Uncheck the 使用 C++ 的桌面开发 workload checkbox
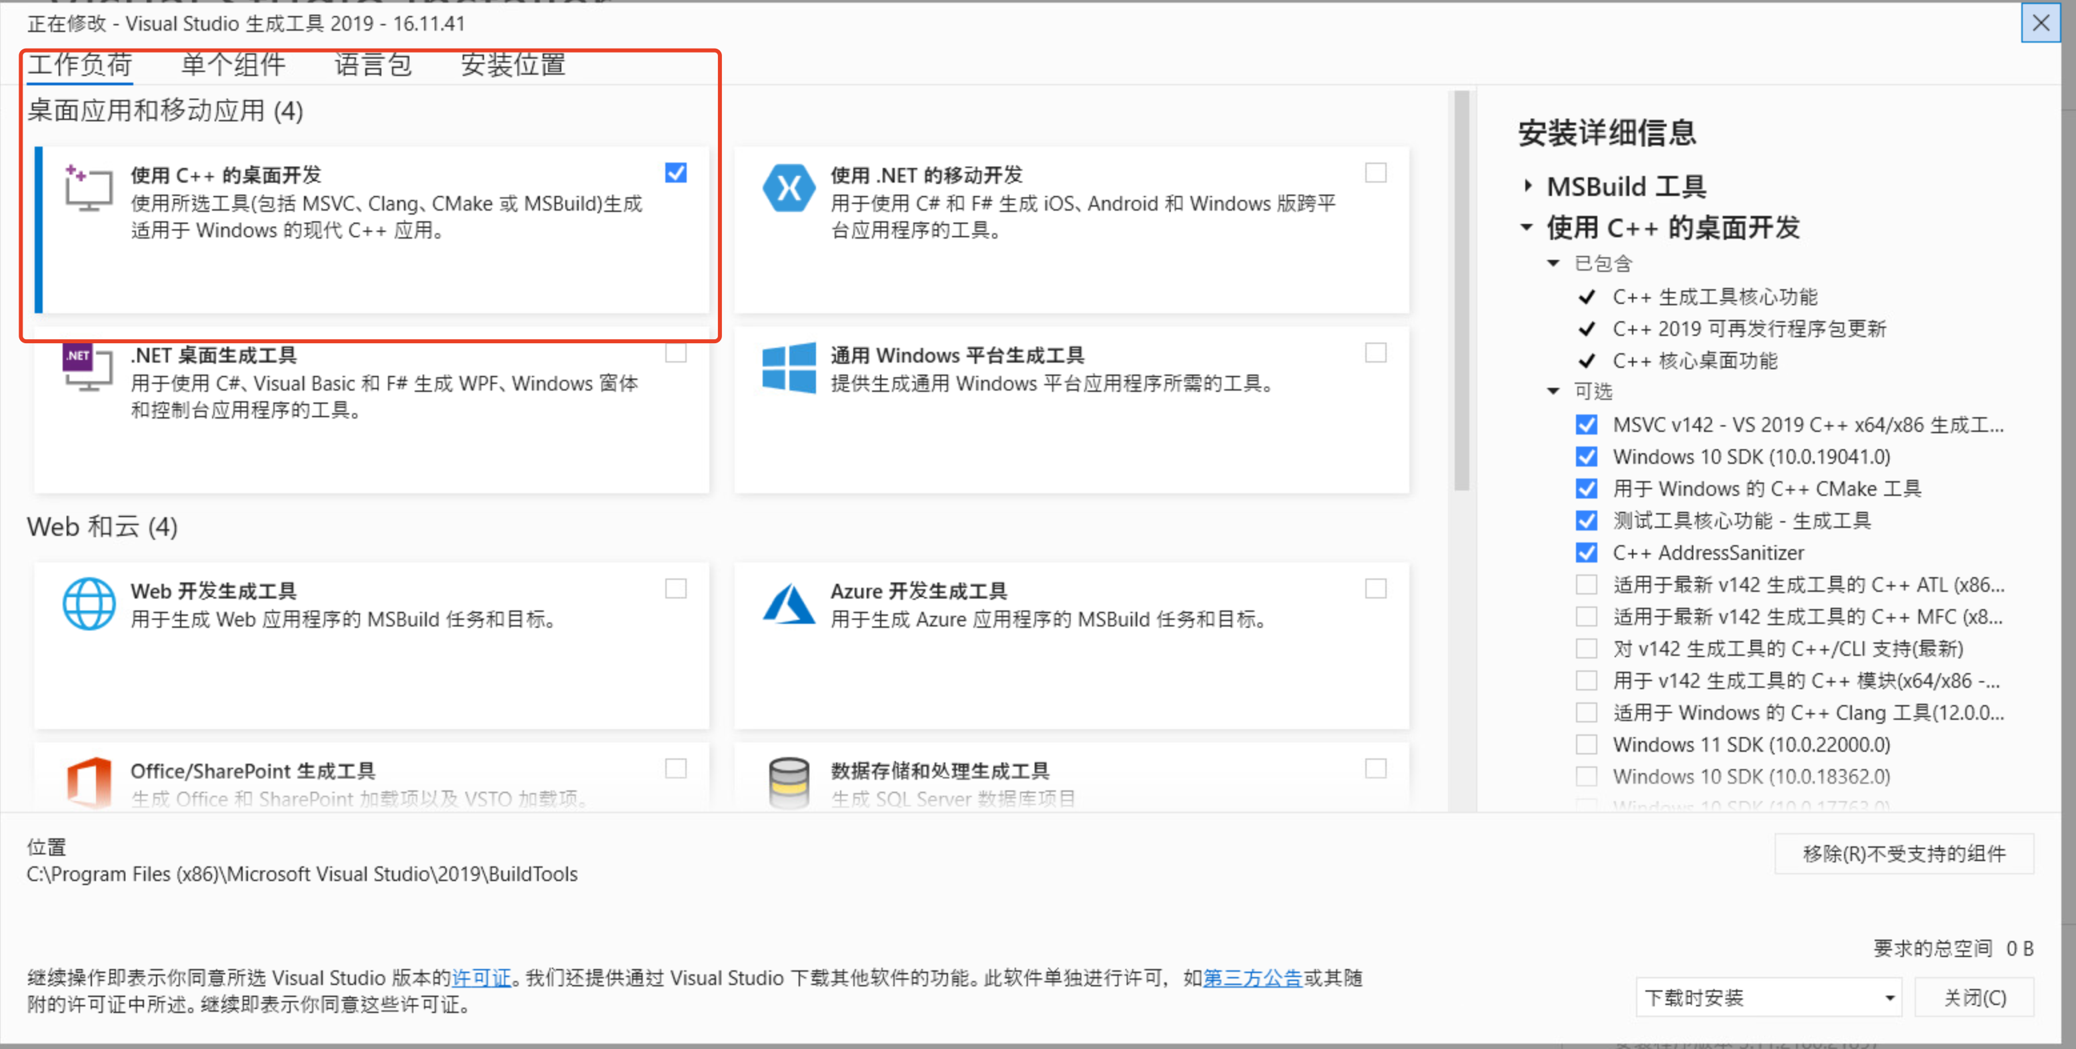 click(x=675, y=173)
